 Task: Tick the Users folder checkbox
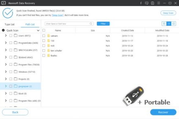click(x=11, y=35)
